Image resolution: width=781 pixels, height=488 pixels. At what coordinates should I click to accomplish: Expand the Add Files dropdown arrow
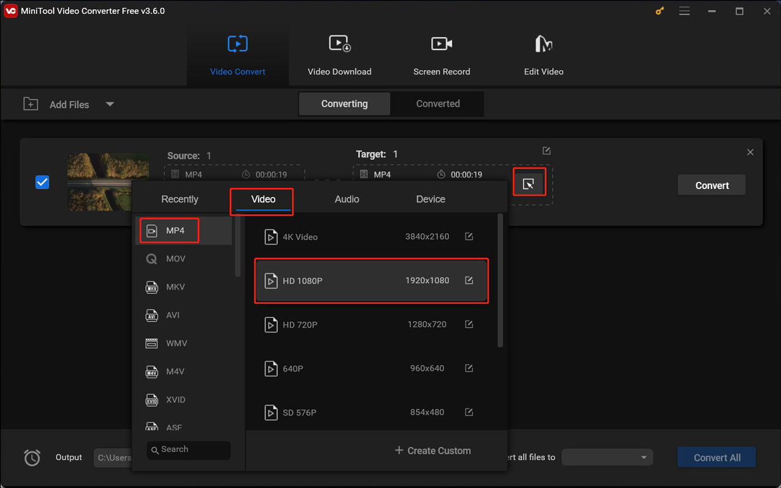click(110, 104)
